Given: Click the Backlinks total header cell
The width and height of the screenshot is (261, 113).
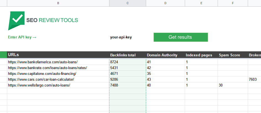Looking at the screenshot, I should pos(128,55).
